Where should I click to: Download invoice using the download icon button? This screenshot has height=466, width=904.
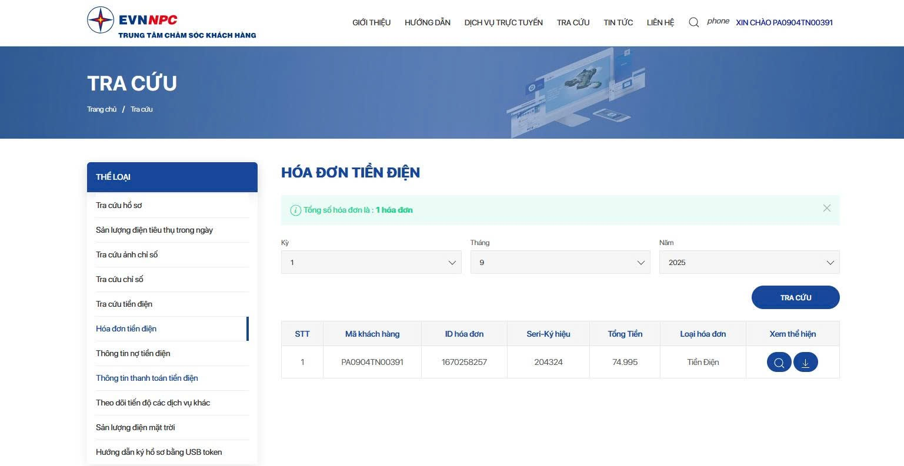click(805, 363)
